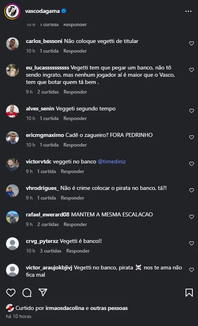Open the irmaosdacolina avatar beside Curtido por
Image resolution: width=198 pixels, height=326 pixels.
(x=10, y=308)
